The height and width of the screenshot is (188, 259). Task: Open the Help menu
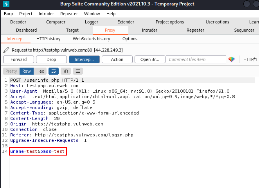[111, 14]
